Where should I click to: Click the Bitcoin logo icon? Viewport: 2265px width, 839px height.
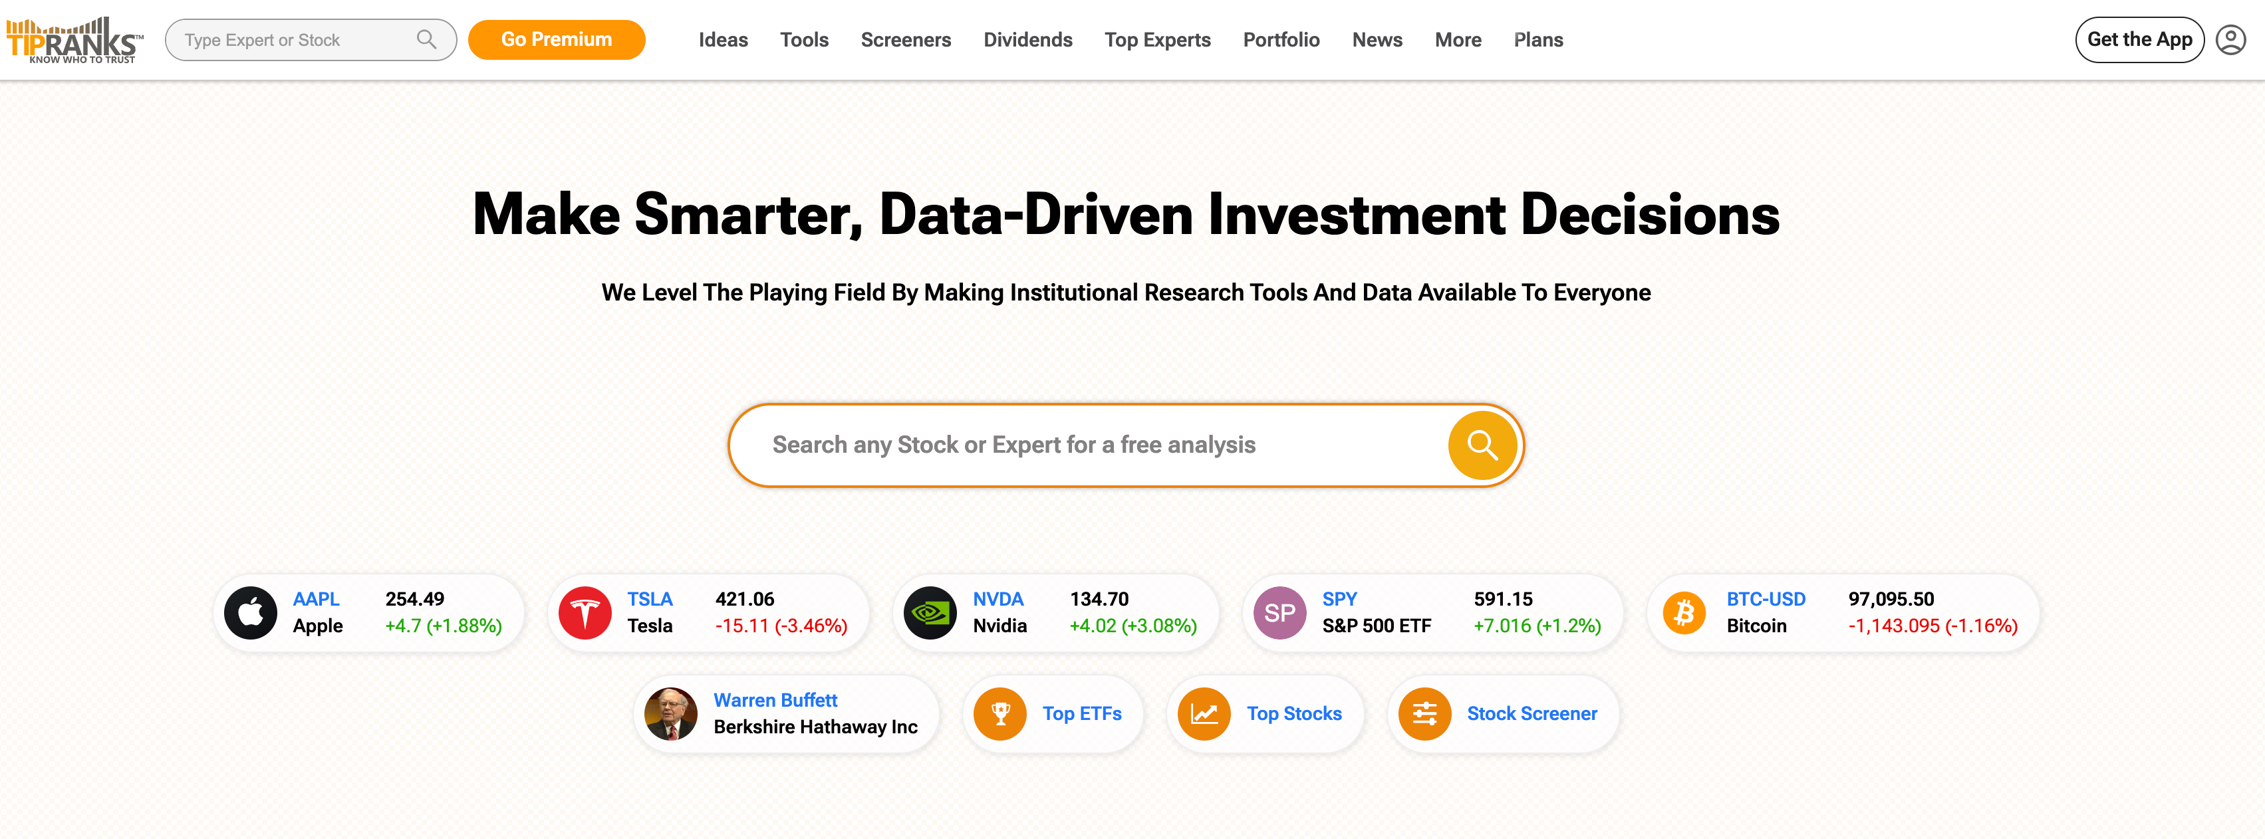1684,613
